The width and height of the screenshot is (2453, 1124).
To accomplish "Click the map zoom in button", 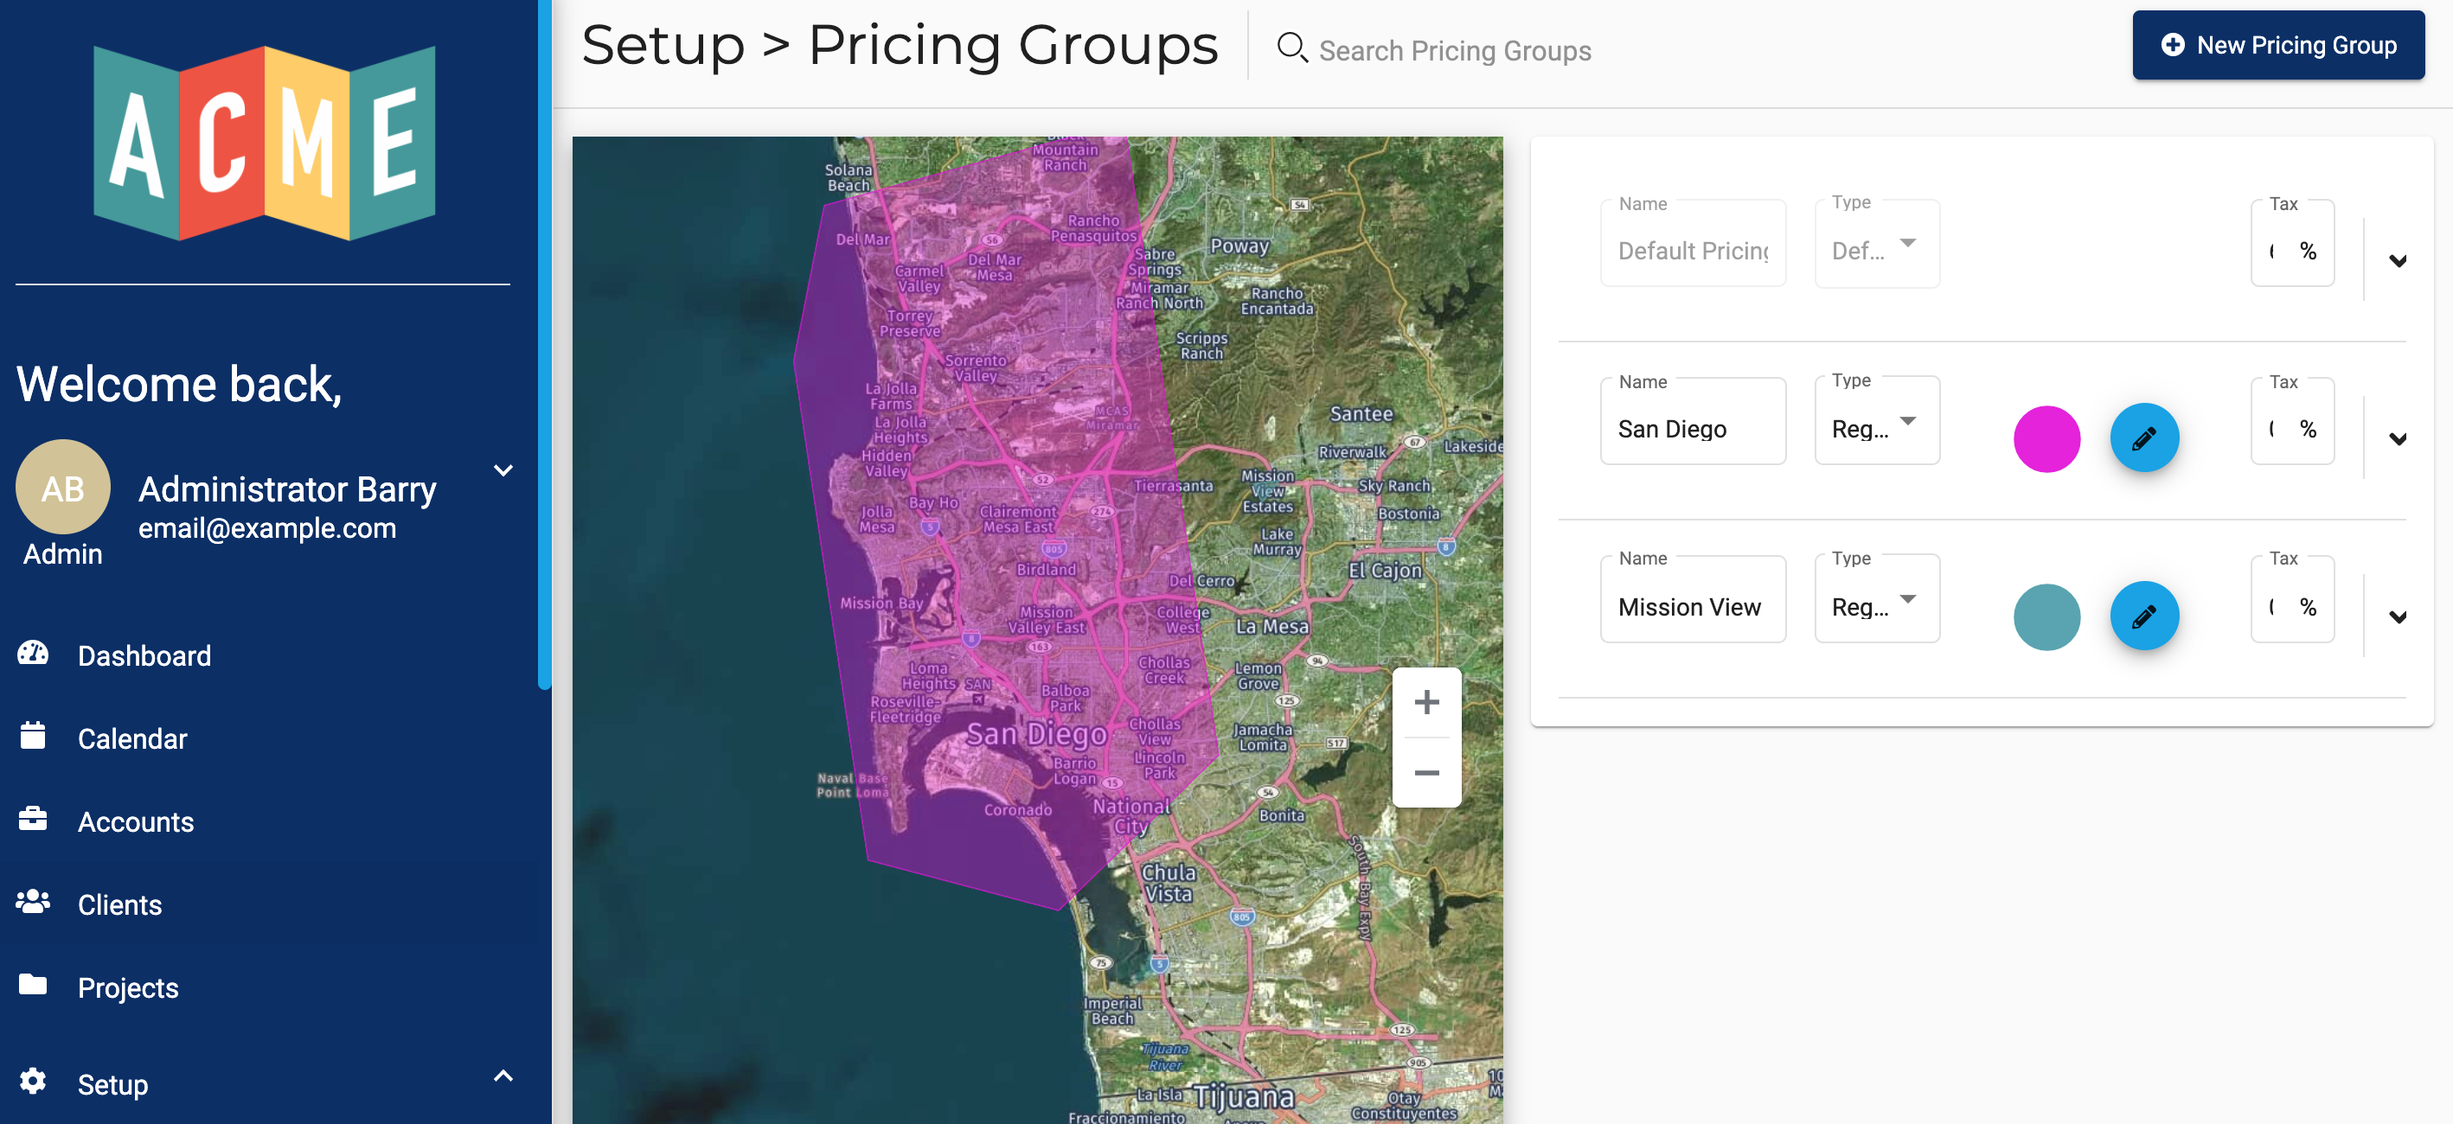I will (1427, 702).
